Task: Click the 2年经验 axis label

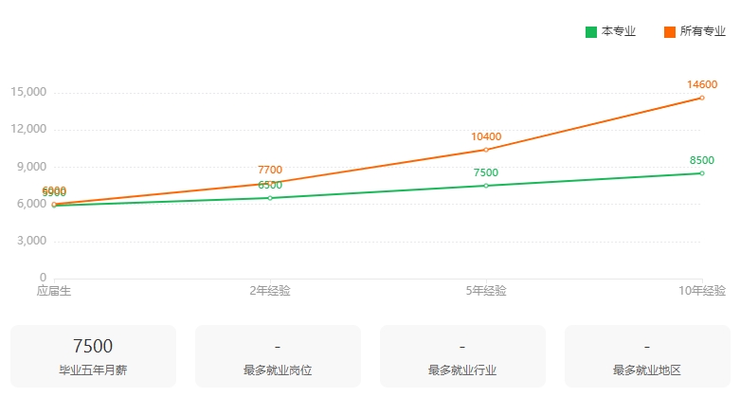Action: 270,291
